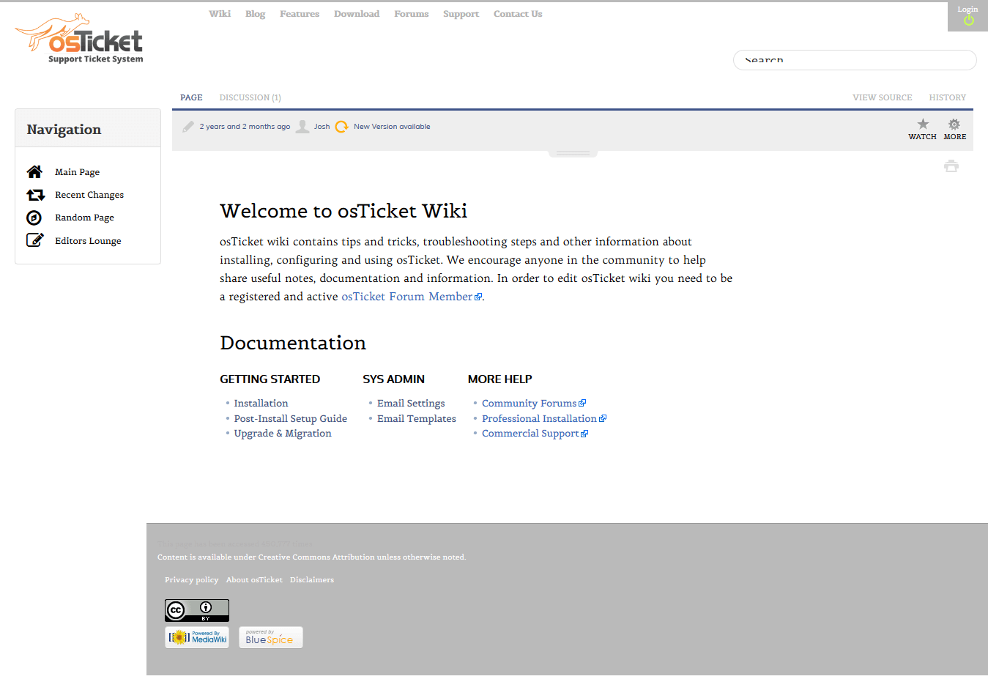The image size is (988, 679).
Task: Open the Post-Install Setup Guide link
Action: (x=290, y=419)
